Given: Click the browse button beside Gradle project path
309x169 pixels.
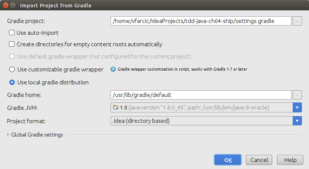Looking at the screenshot, I should click(x=297, y=21).
